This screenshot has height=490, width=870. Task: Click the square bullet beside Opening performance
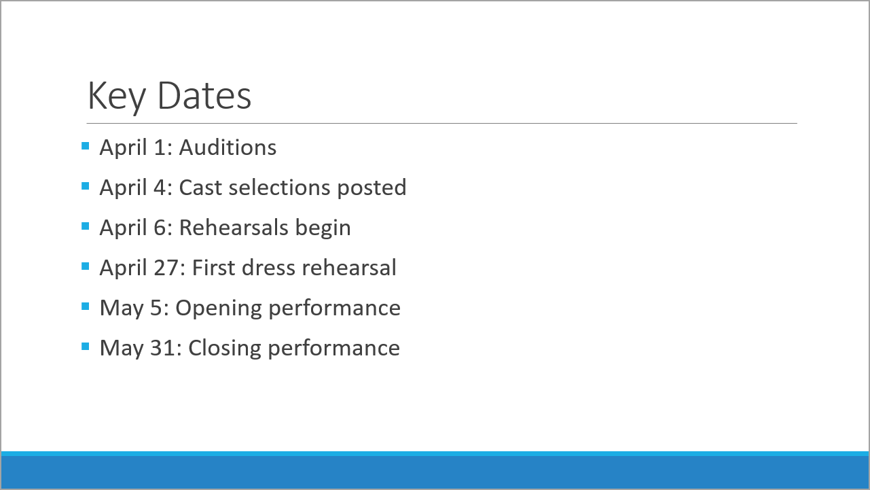(85, 306)
